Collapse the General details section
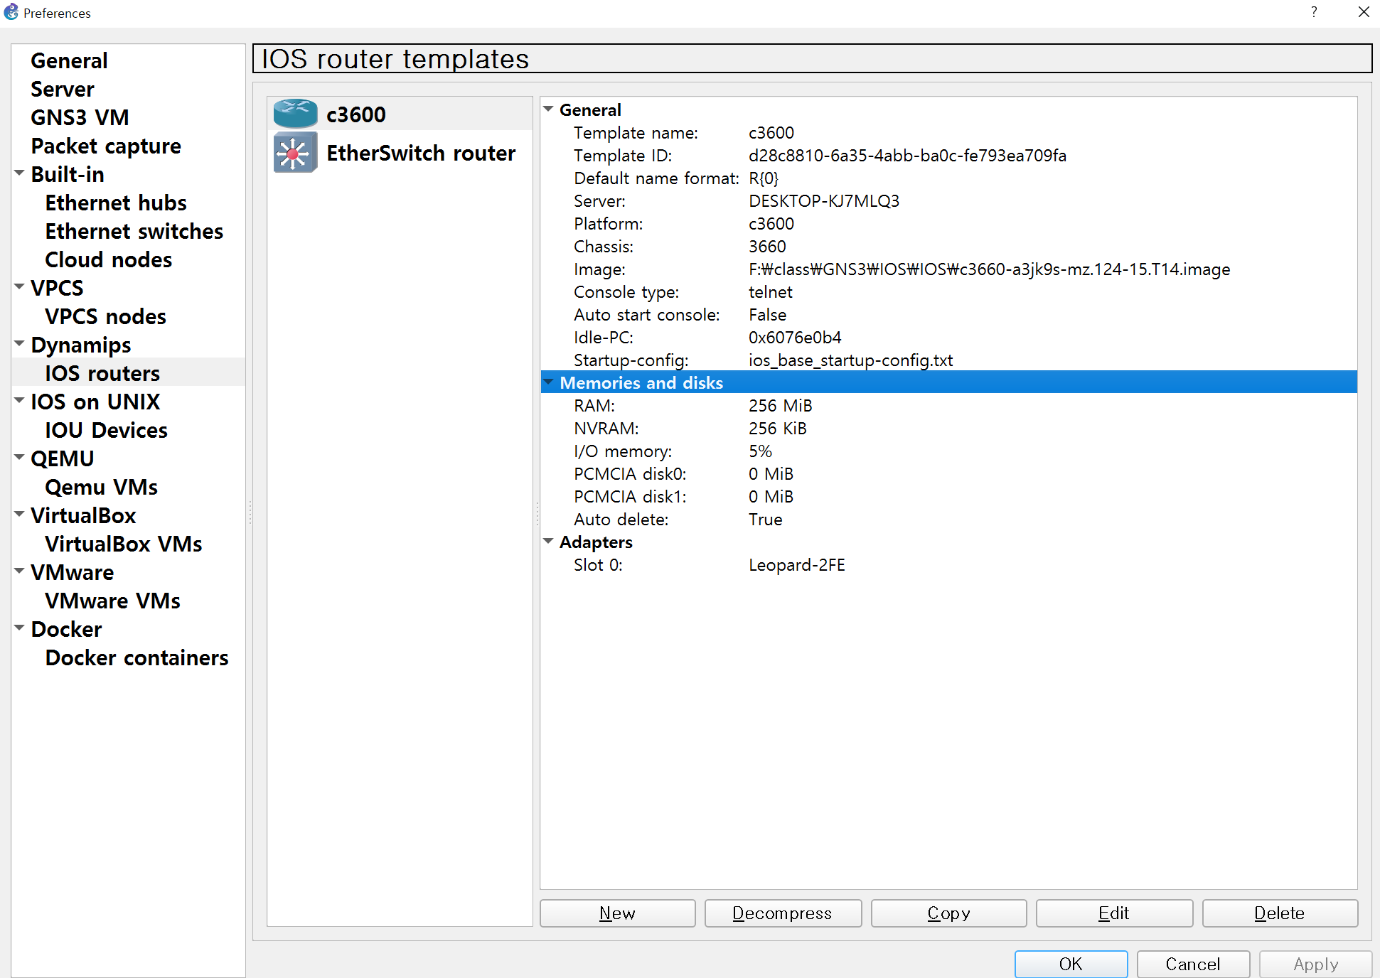This screenshot has height=978, width=1380. tap(548, 109)
